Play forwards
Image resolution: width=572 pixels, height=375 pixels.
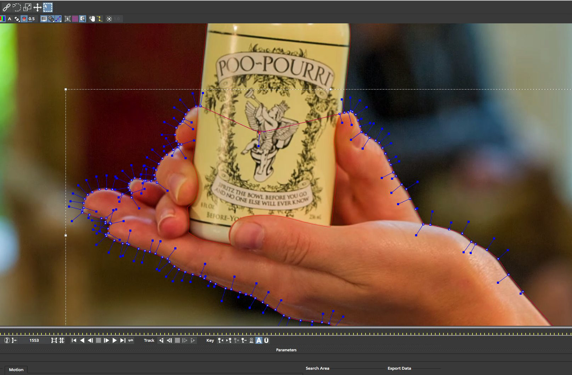[x=114, y=340]
